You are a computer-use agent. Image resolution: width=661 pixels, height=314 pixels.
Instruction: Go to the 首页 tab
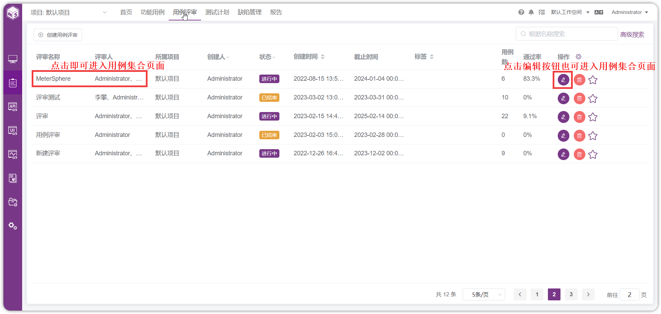[126, 12]
